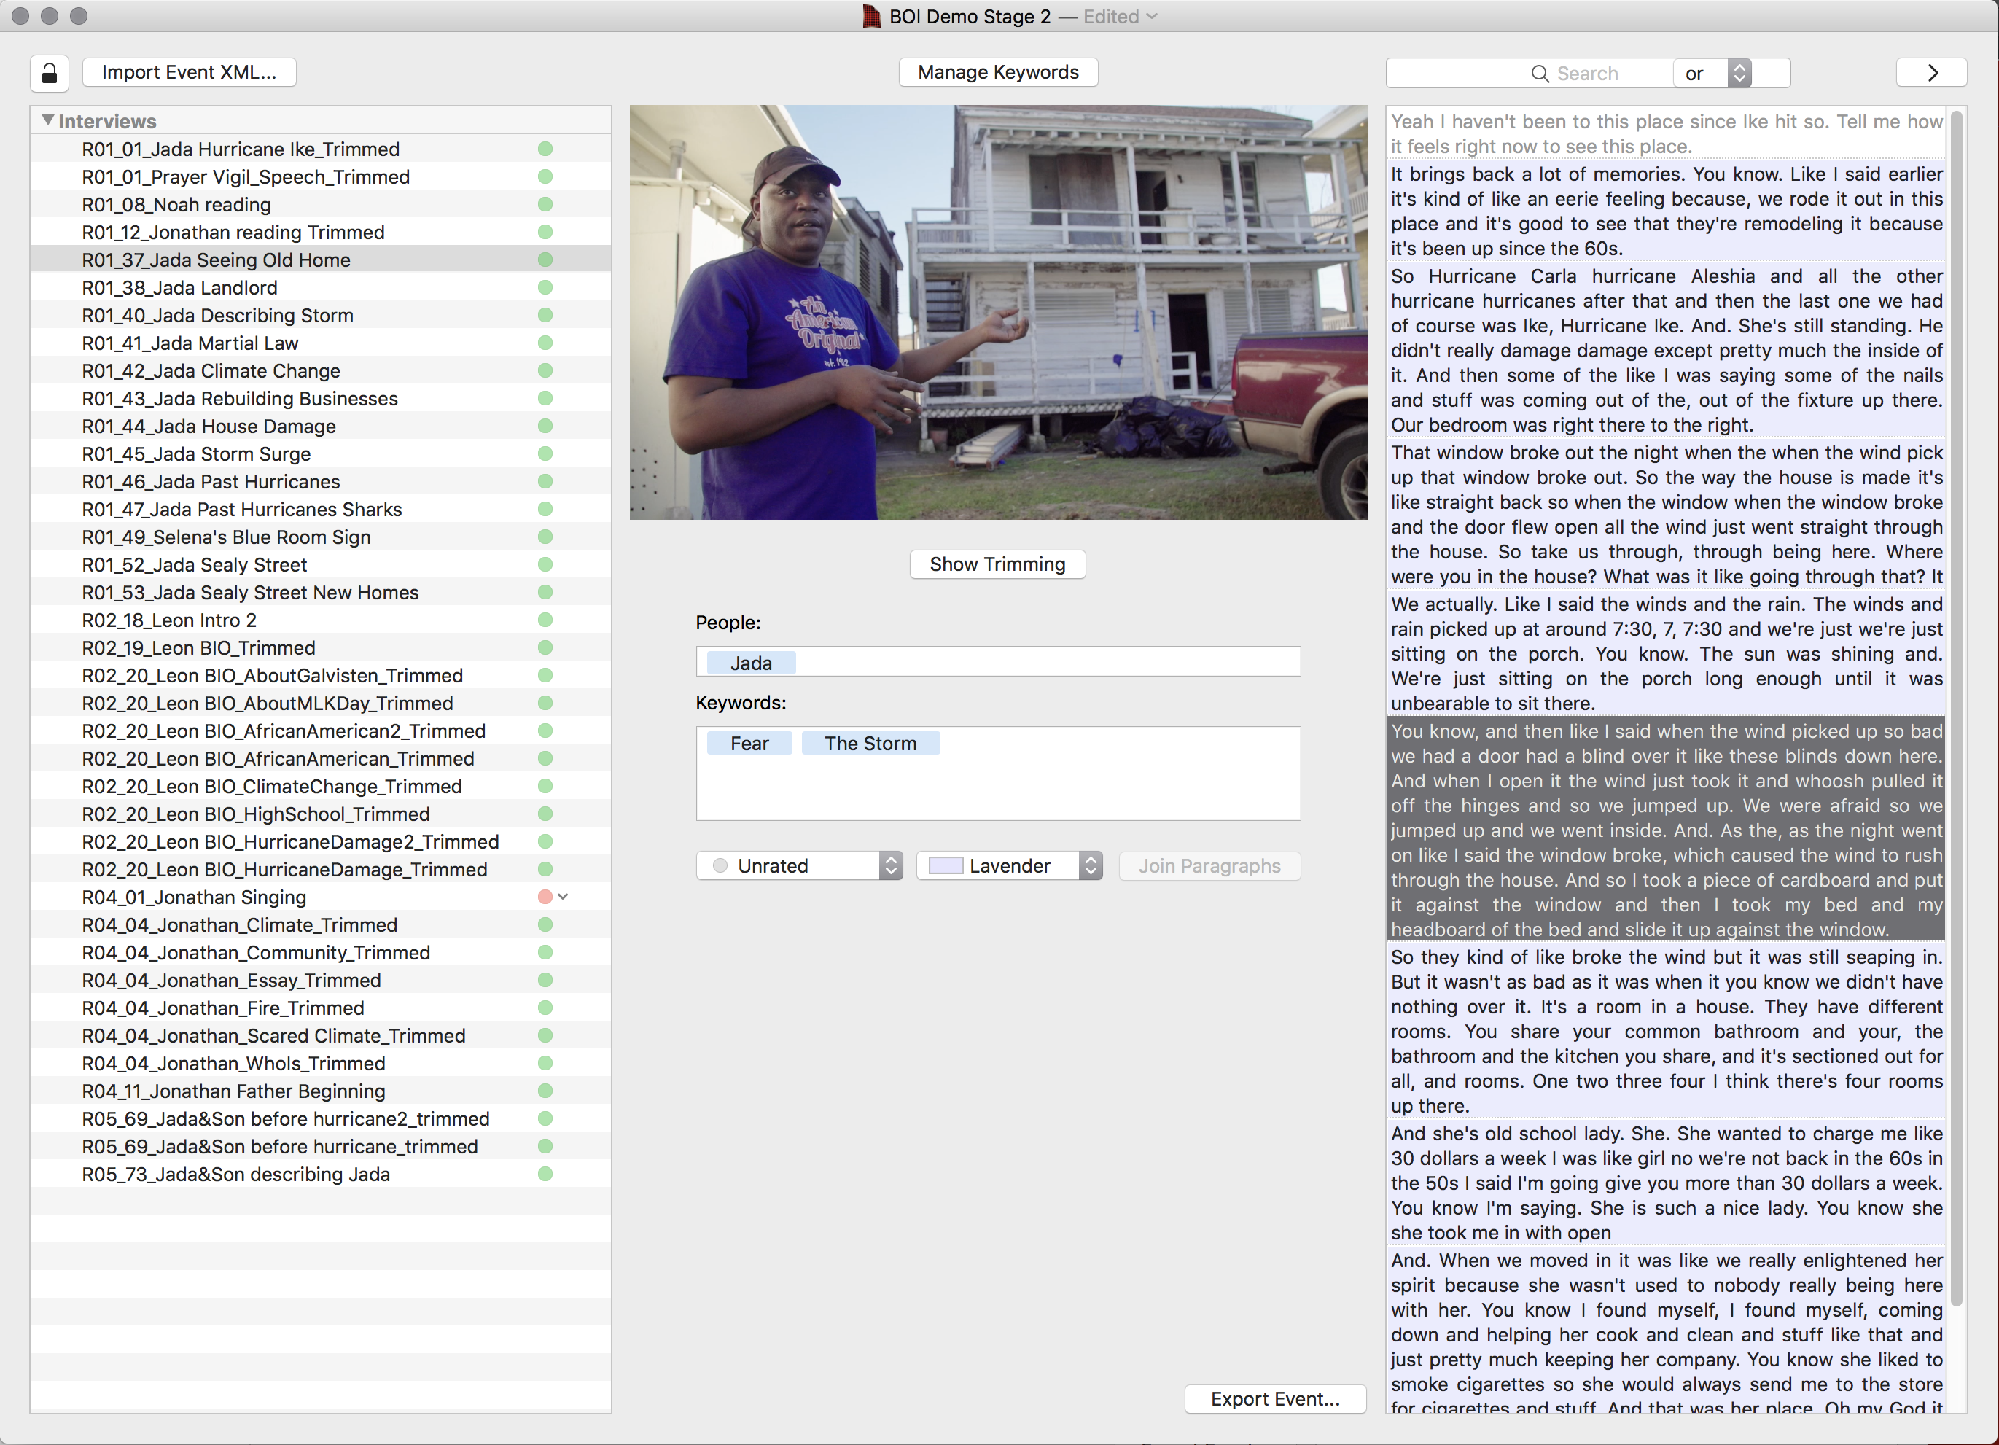The width and height of the screenshot is (1999, 1445).
Task: Select R05_73_Jada&Son describing Jada clip
Action: (241, 1172)
